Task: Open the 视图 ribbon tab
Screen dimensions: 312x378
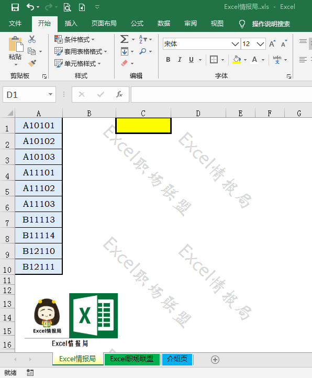Action: [x=217, y=24]
